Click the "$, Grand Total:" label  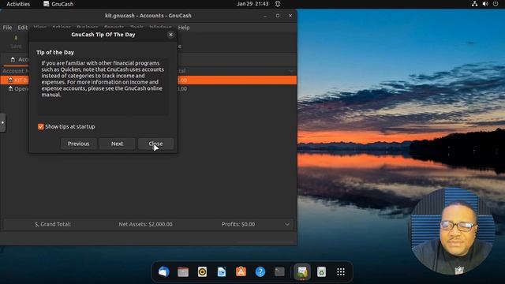pos(53,224)
